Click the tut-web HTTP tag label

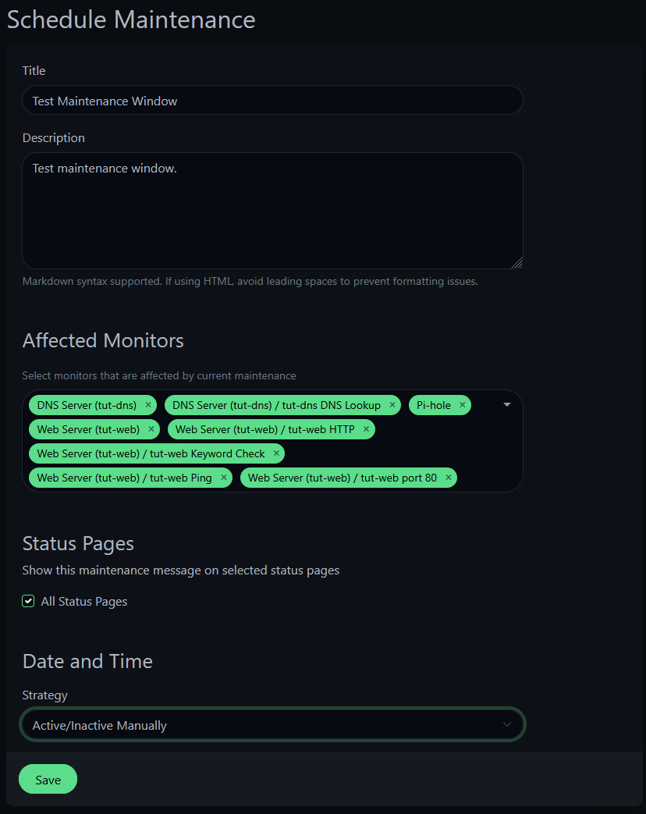pos(265,428)
